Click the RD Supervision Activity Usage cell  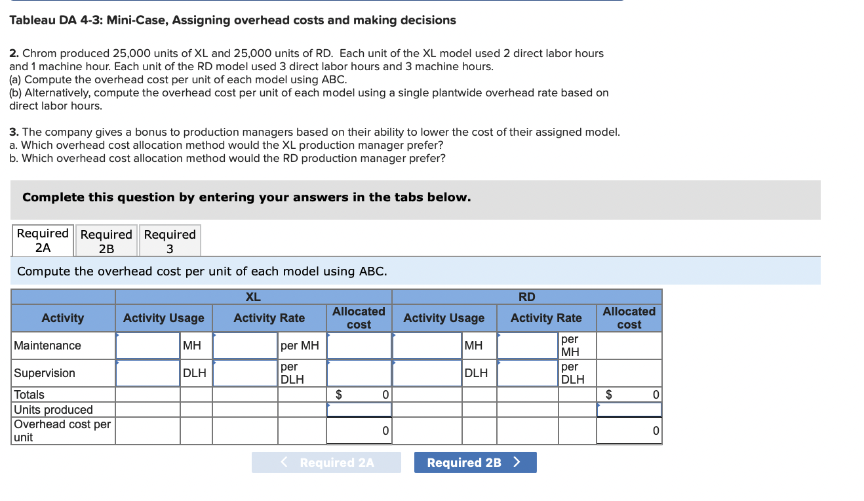coord(427,372)
